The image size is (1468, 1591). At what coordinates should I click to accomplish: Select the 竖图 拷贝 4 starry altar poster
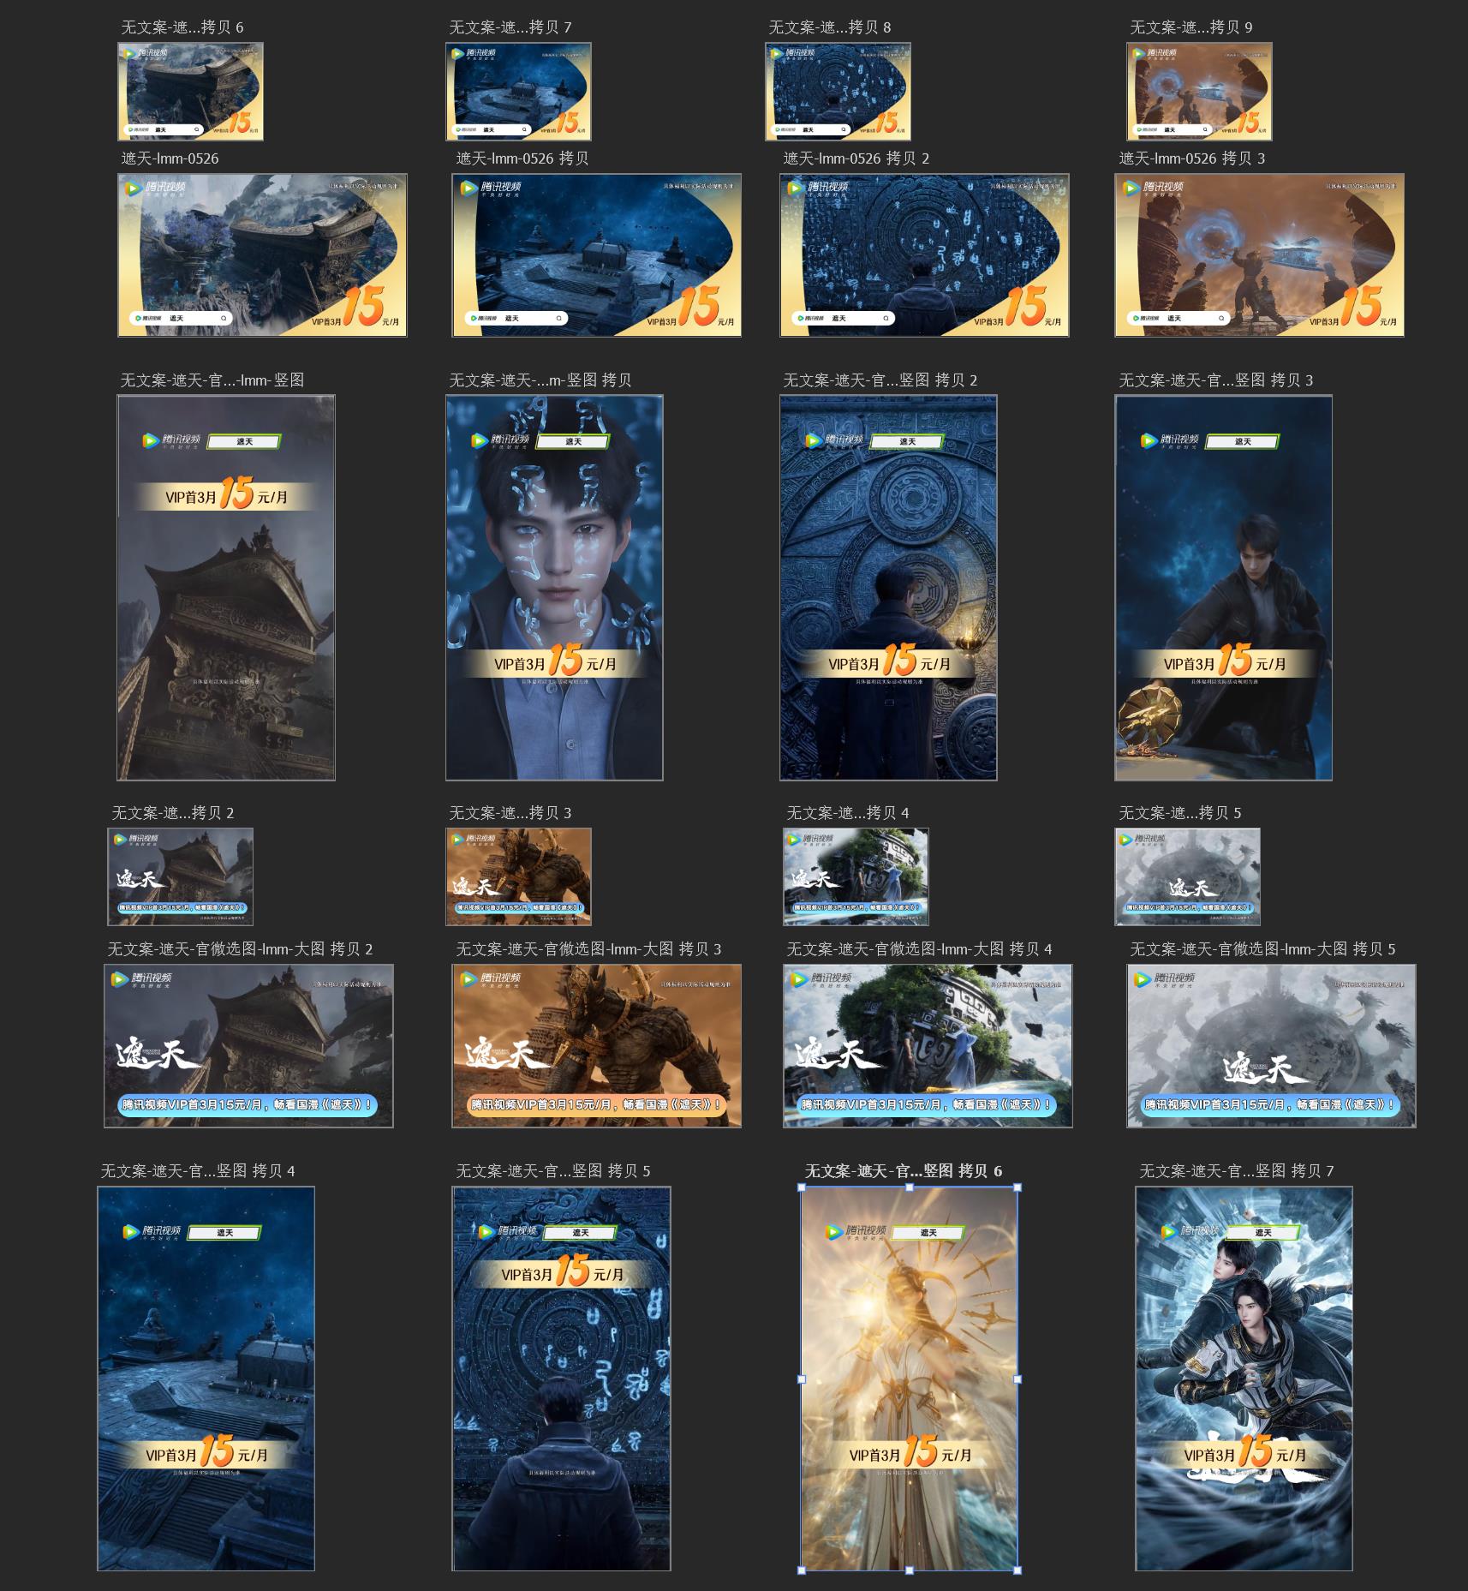click(206, 1379)
